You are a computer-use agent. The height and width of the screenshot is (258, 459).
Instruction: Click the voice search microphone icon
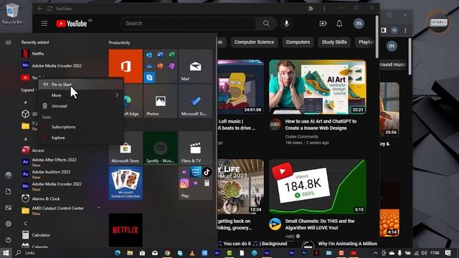click(x=287, y=24)
